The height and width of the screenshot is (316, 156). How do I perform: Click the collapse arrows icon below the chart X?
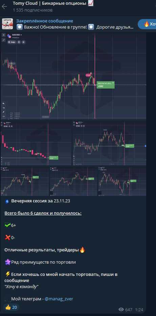(x=4, y=40)
